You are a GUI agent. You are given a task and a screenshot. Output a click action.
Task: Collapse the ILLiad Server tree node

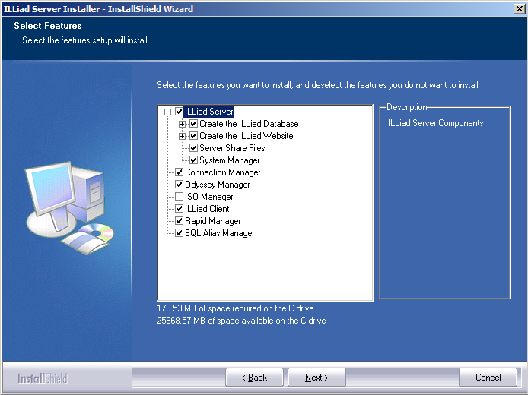(x=167, y=112)
